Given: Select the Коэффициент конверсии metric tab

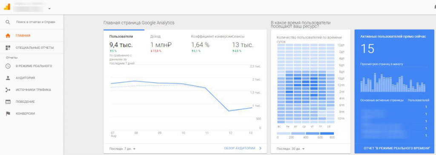Looking at the screenshot, I should 211,37.
